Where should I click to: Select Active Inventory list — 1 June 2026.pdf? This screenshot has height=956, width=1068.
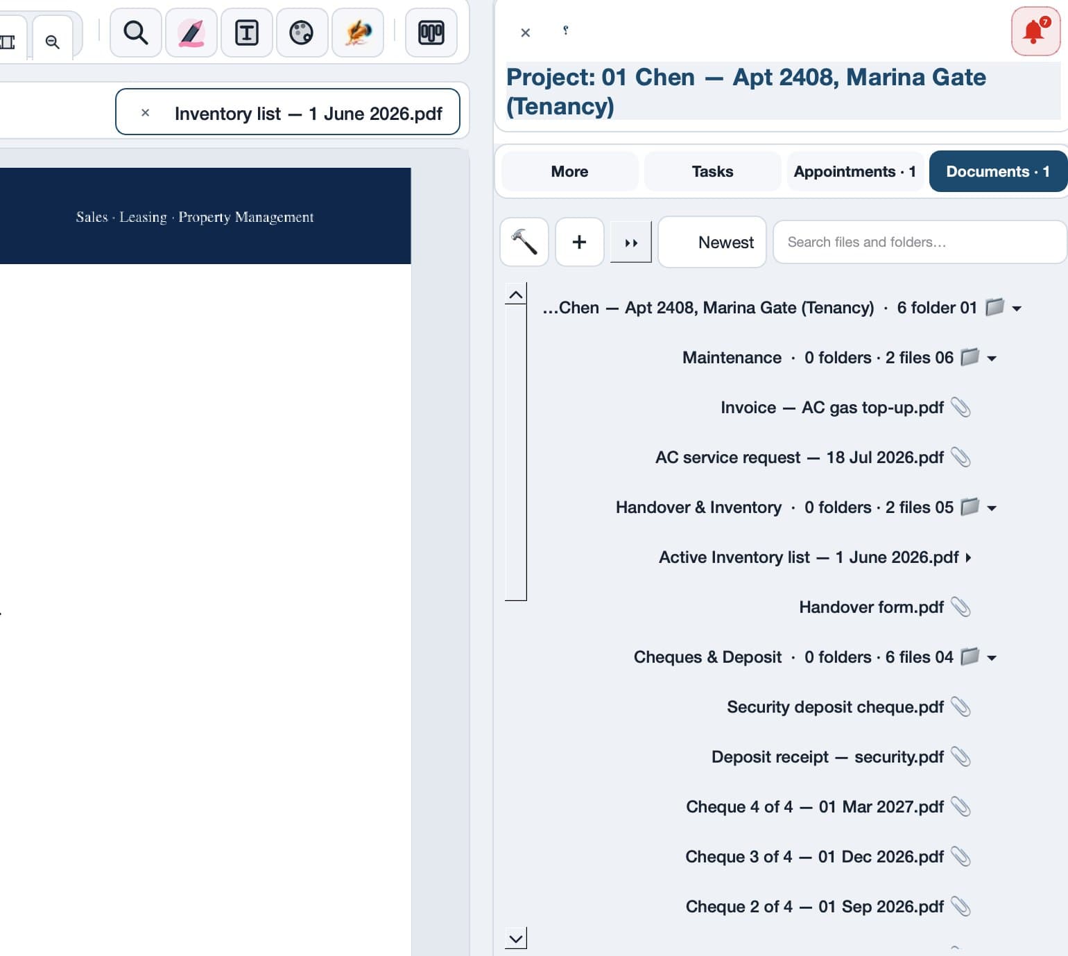pos(809,557)
